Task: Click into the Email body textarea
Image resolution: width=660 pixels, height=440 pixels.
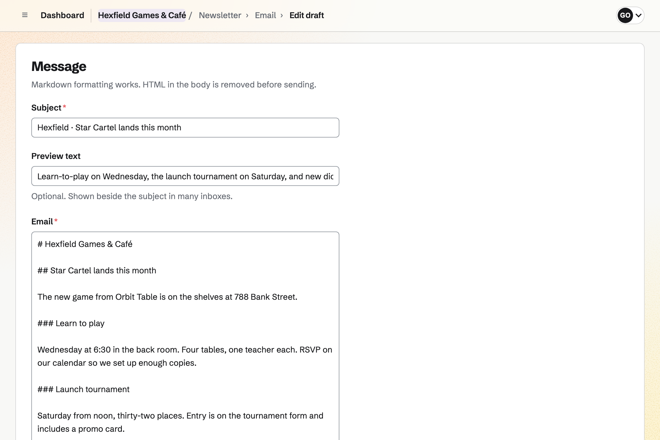Action: pos(185,336)
